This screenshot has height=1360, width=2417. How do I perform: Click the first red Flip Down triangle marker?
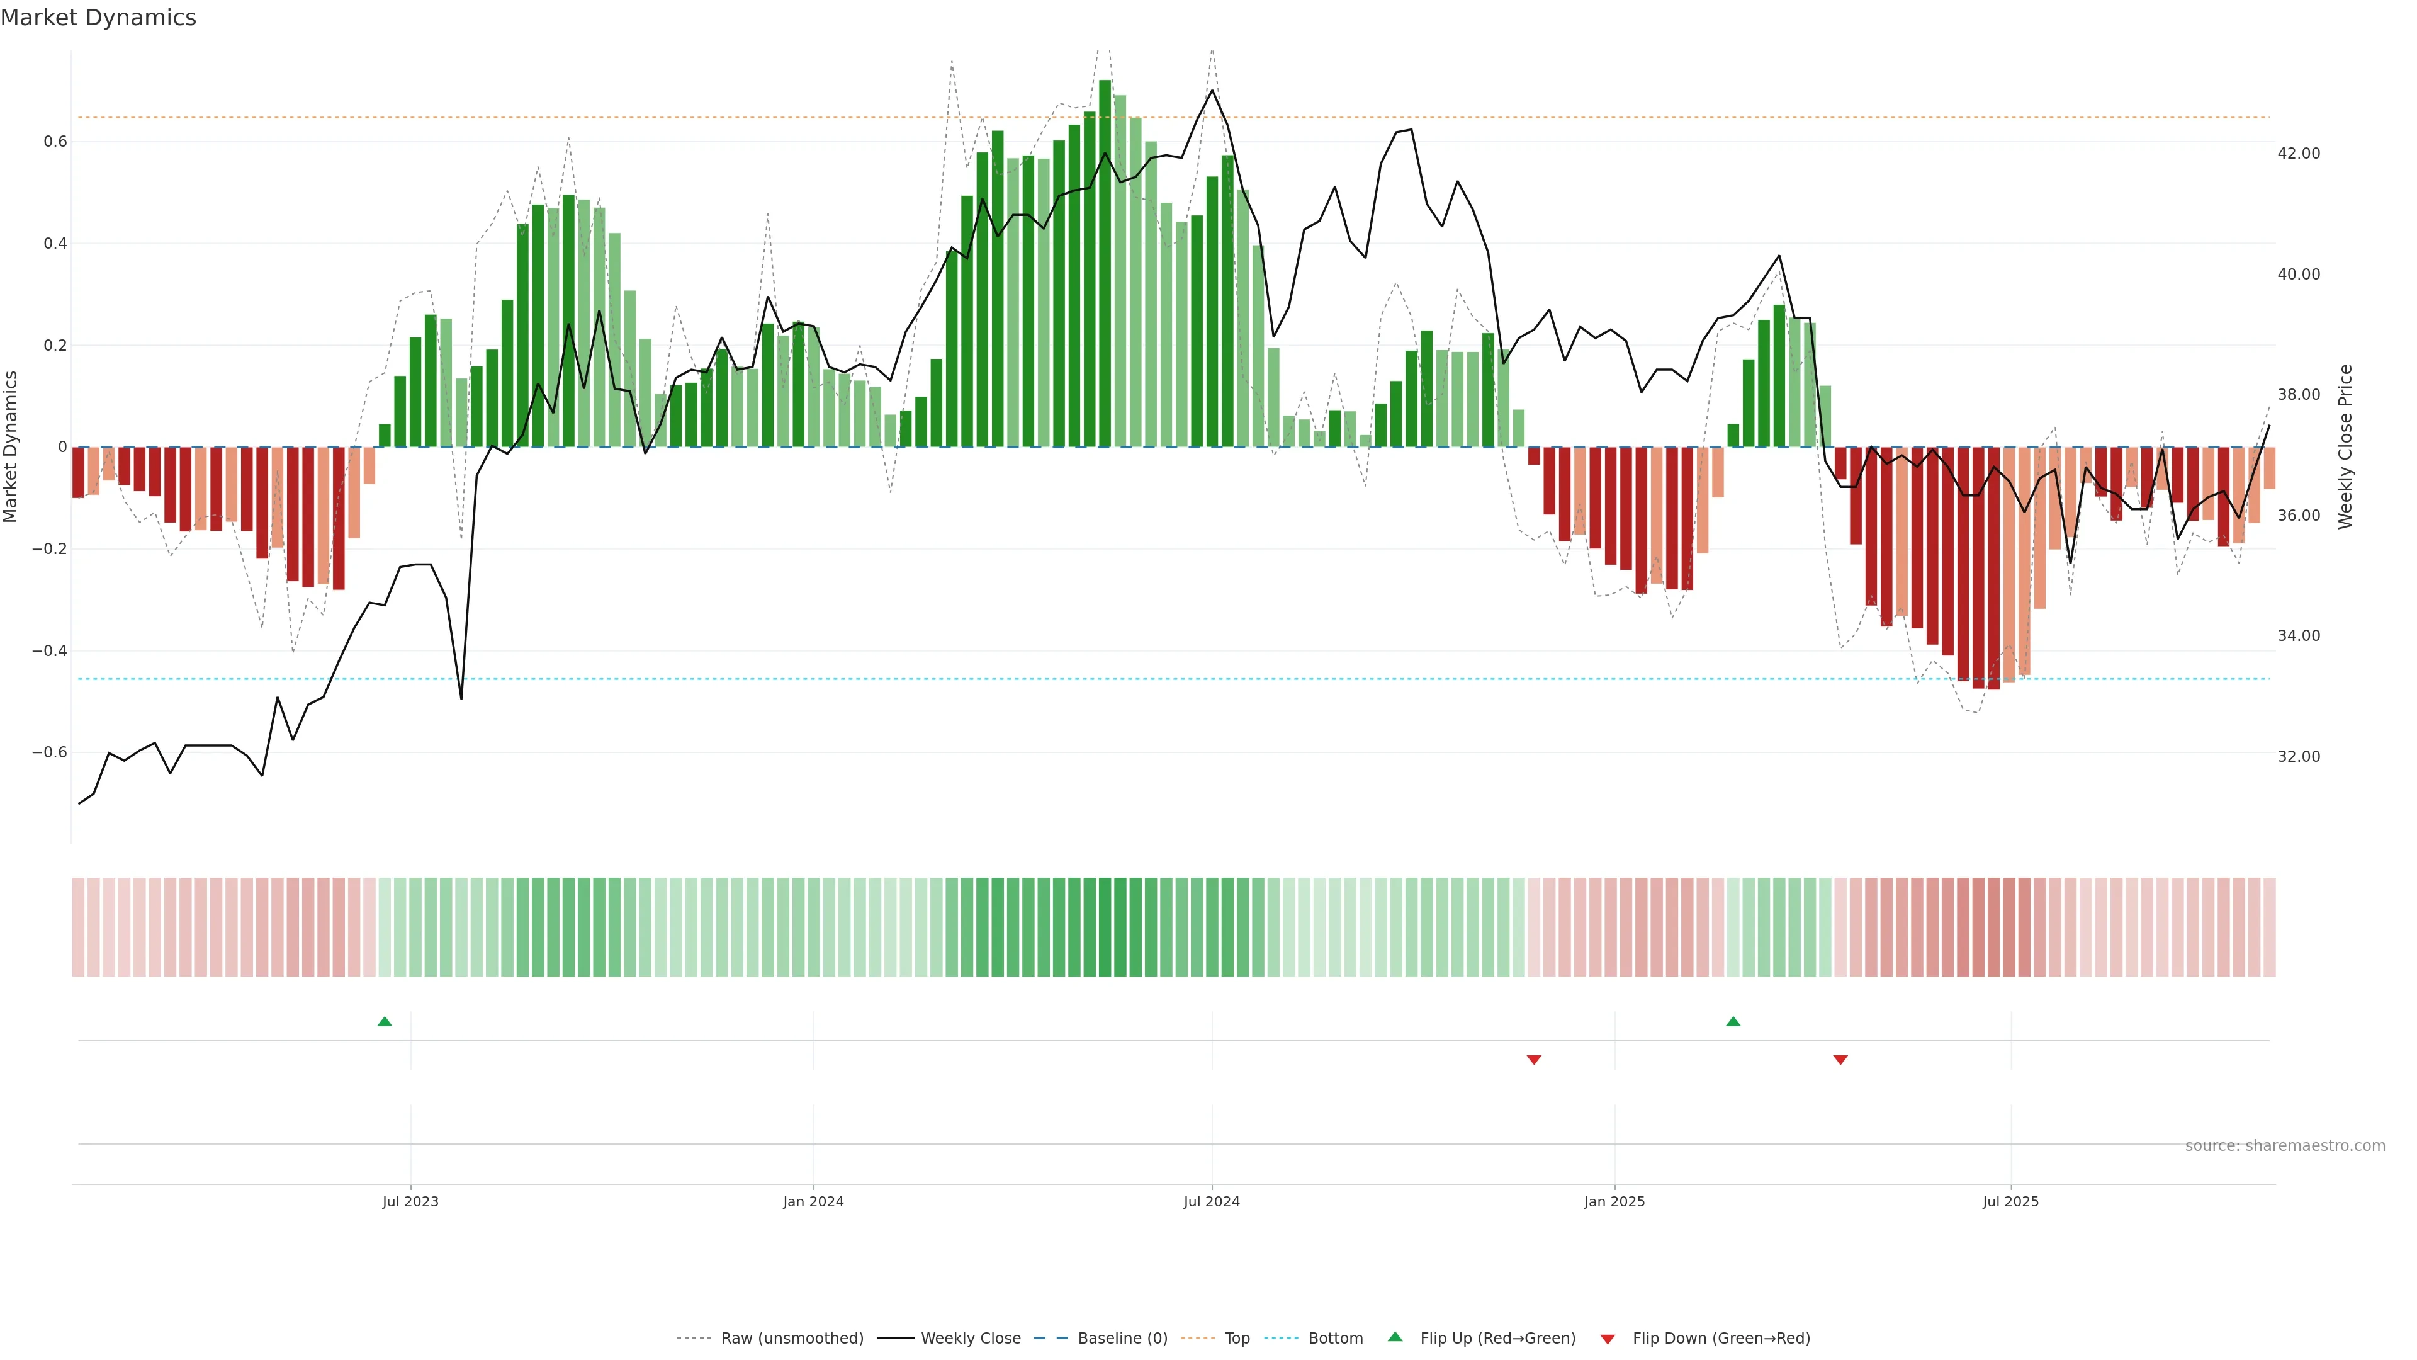[x=1534, y=1060]
